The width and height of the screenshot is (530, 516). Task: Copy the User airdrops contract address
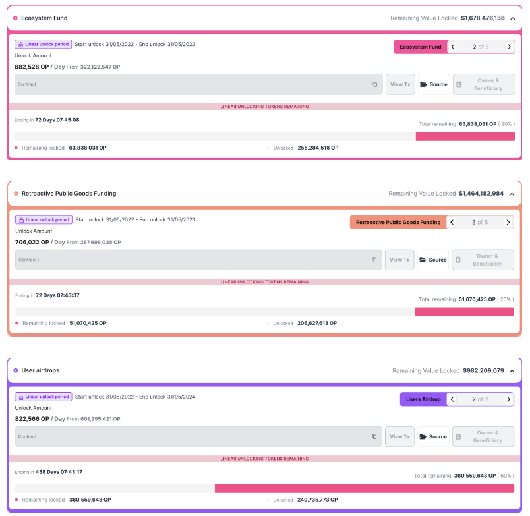tap(374, 436)
